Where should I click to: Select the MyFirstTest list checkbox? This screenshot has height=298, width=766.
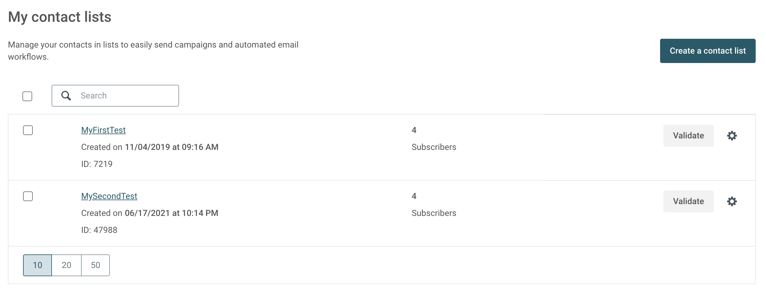coord(28,130)
